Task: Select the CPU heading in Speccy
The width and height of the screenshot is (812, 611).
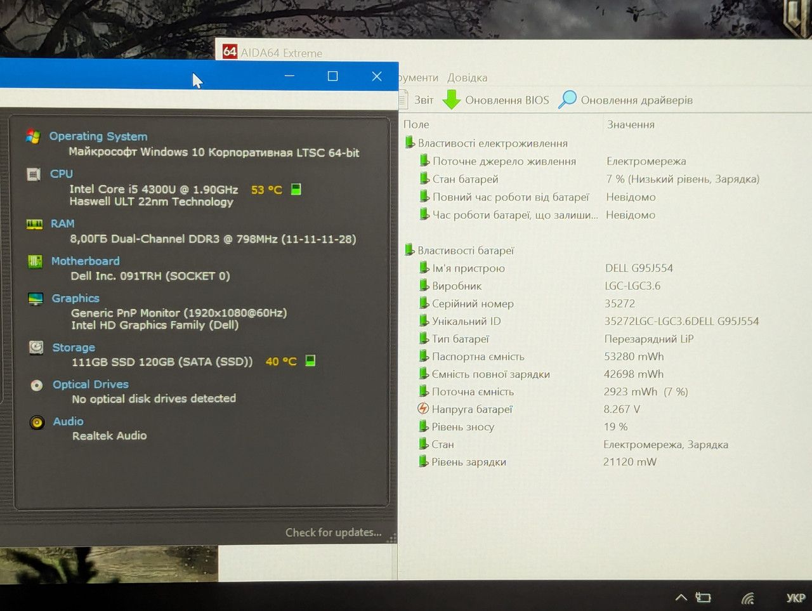Action: pyautogui.click(x=62, y=174)
